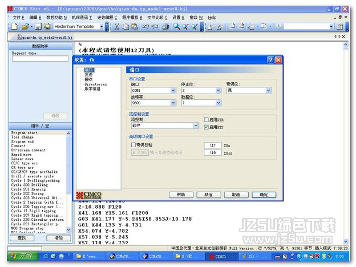Click the 增加 button in left panel
The width and height of the screenshot is (356, 267).
click(59, 238)
